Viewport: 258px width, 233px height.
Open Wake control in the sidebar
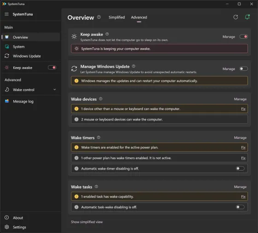coord(31,90)
